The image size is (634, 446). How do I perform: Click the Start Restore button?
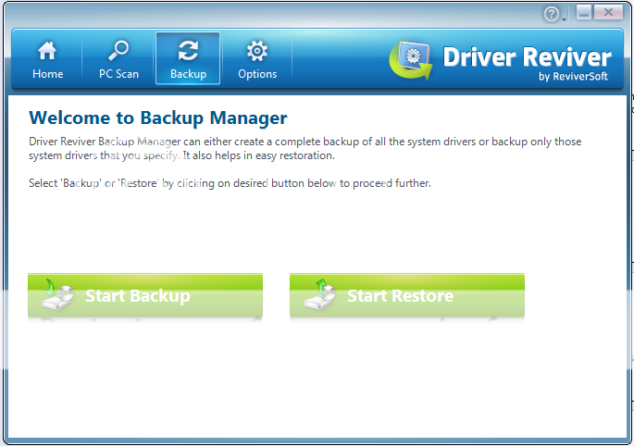coord(407,295)
